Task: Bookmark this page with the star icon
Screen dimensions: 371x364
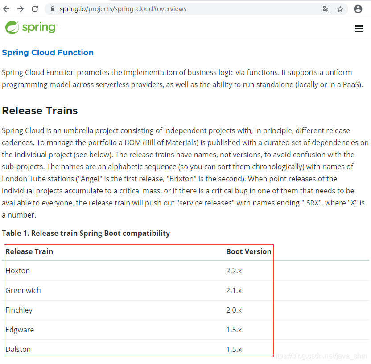Action: point(340,9)
